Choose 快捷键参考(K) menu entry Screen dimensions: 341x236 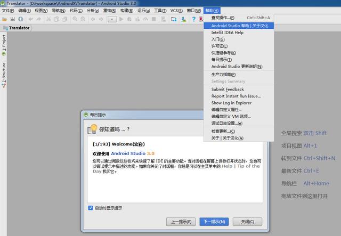(x=239, y=53)
